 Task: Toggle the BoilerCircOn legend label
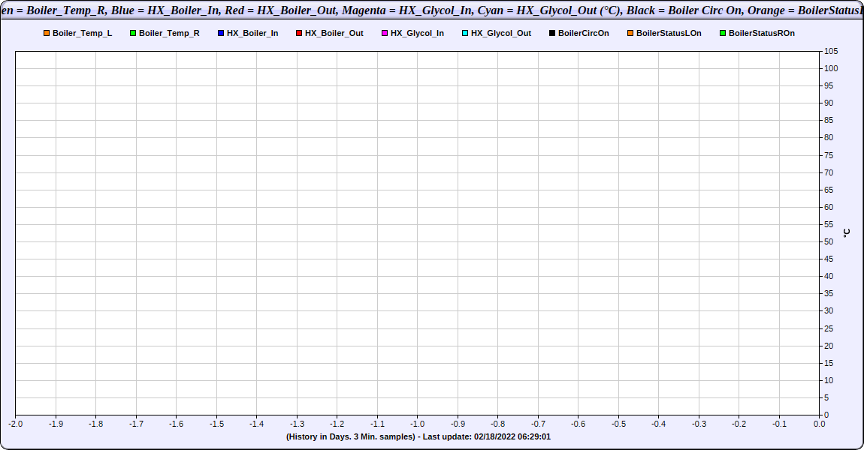[584, 33]
